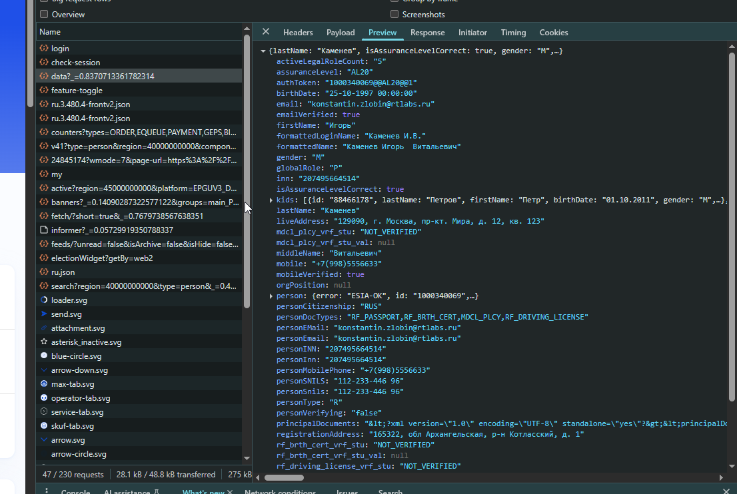Click the send.svg arrow icon
737x494 pixels.
click(44, 314)
